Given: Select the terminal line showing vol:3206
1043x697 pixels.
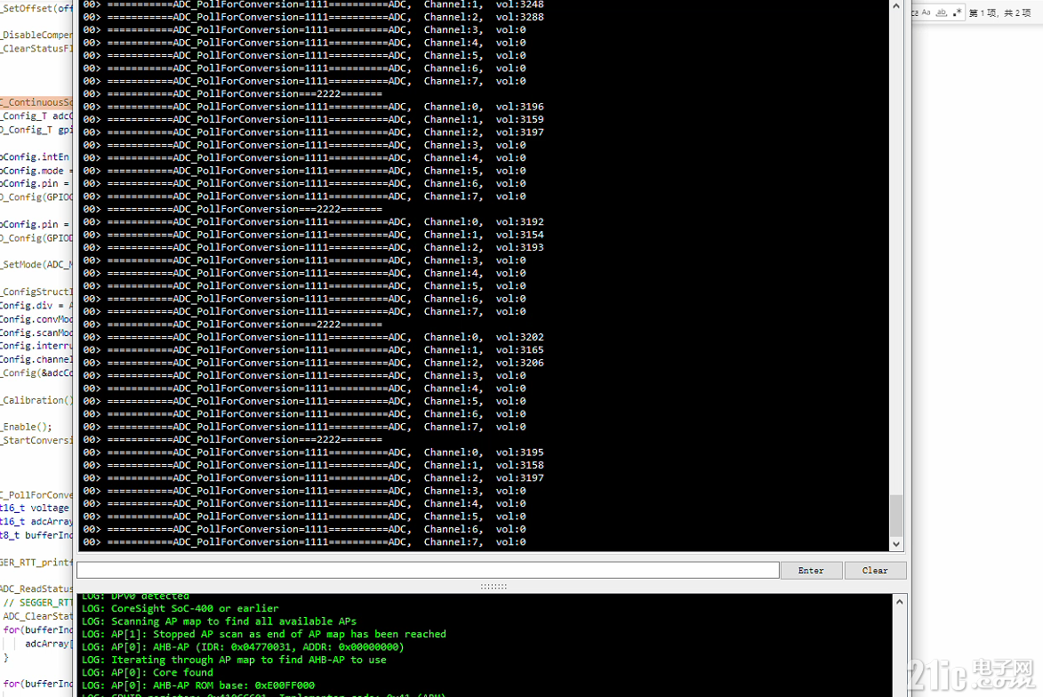Looking at the screenshot, I should coord(313,363).
